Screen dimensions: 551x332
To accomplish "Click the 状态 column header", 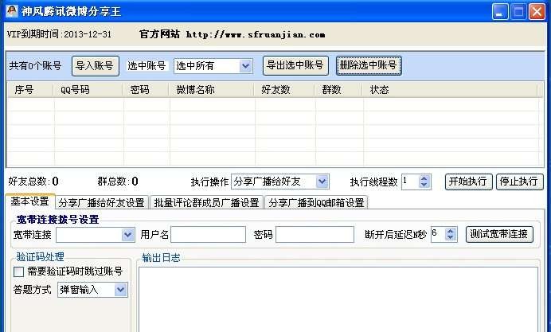I will [x=450, y=90].
